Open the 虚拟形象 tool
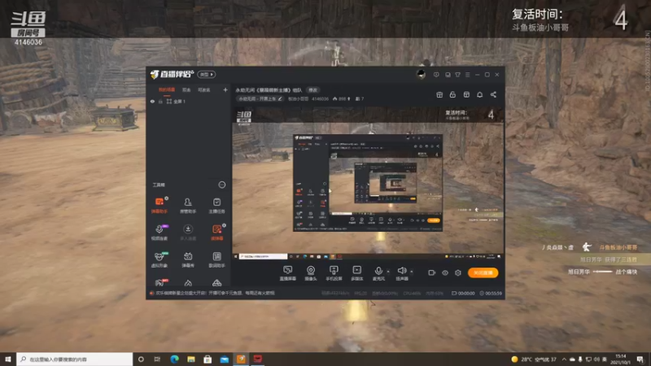Screen dimensions: 651x366 pyautogui.click(x=159, y=259)
